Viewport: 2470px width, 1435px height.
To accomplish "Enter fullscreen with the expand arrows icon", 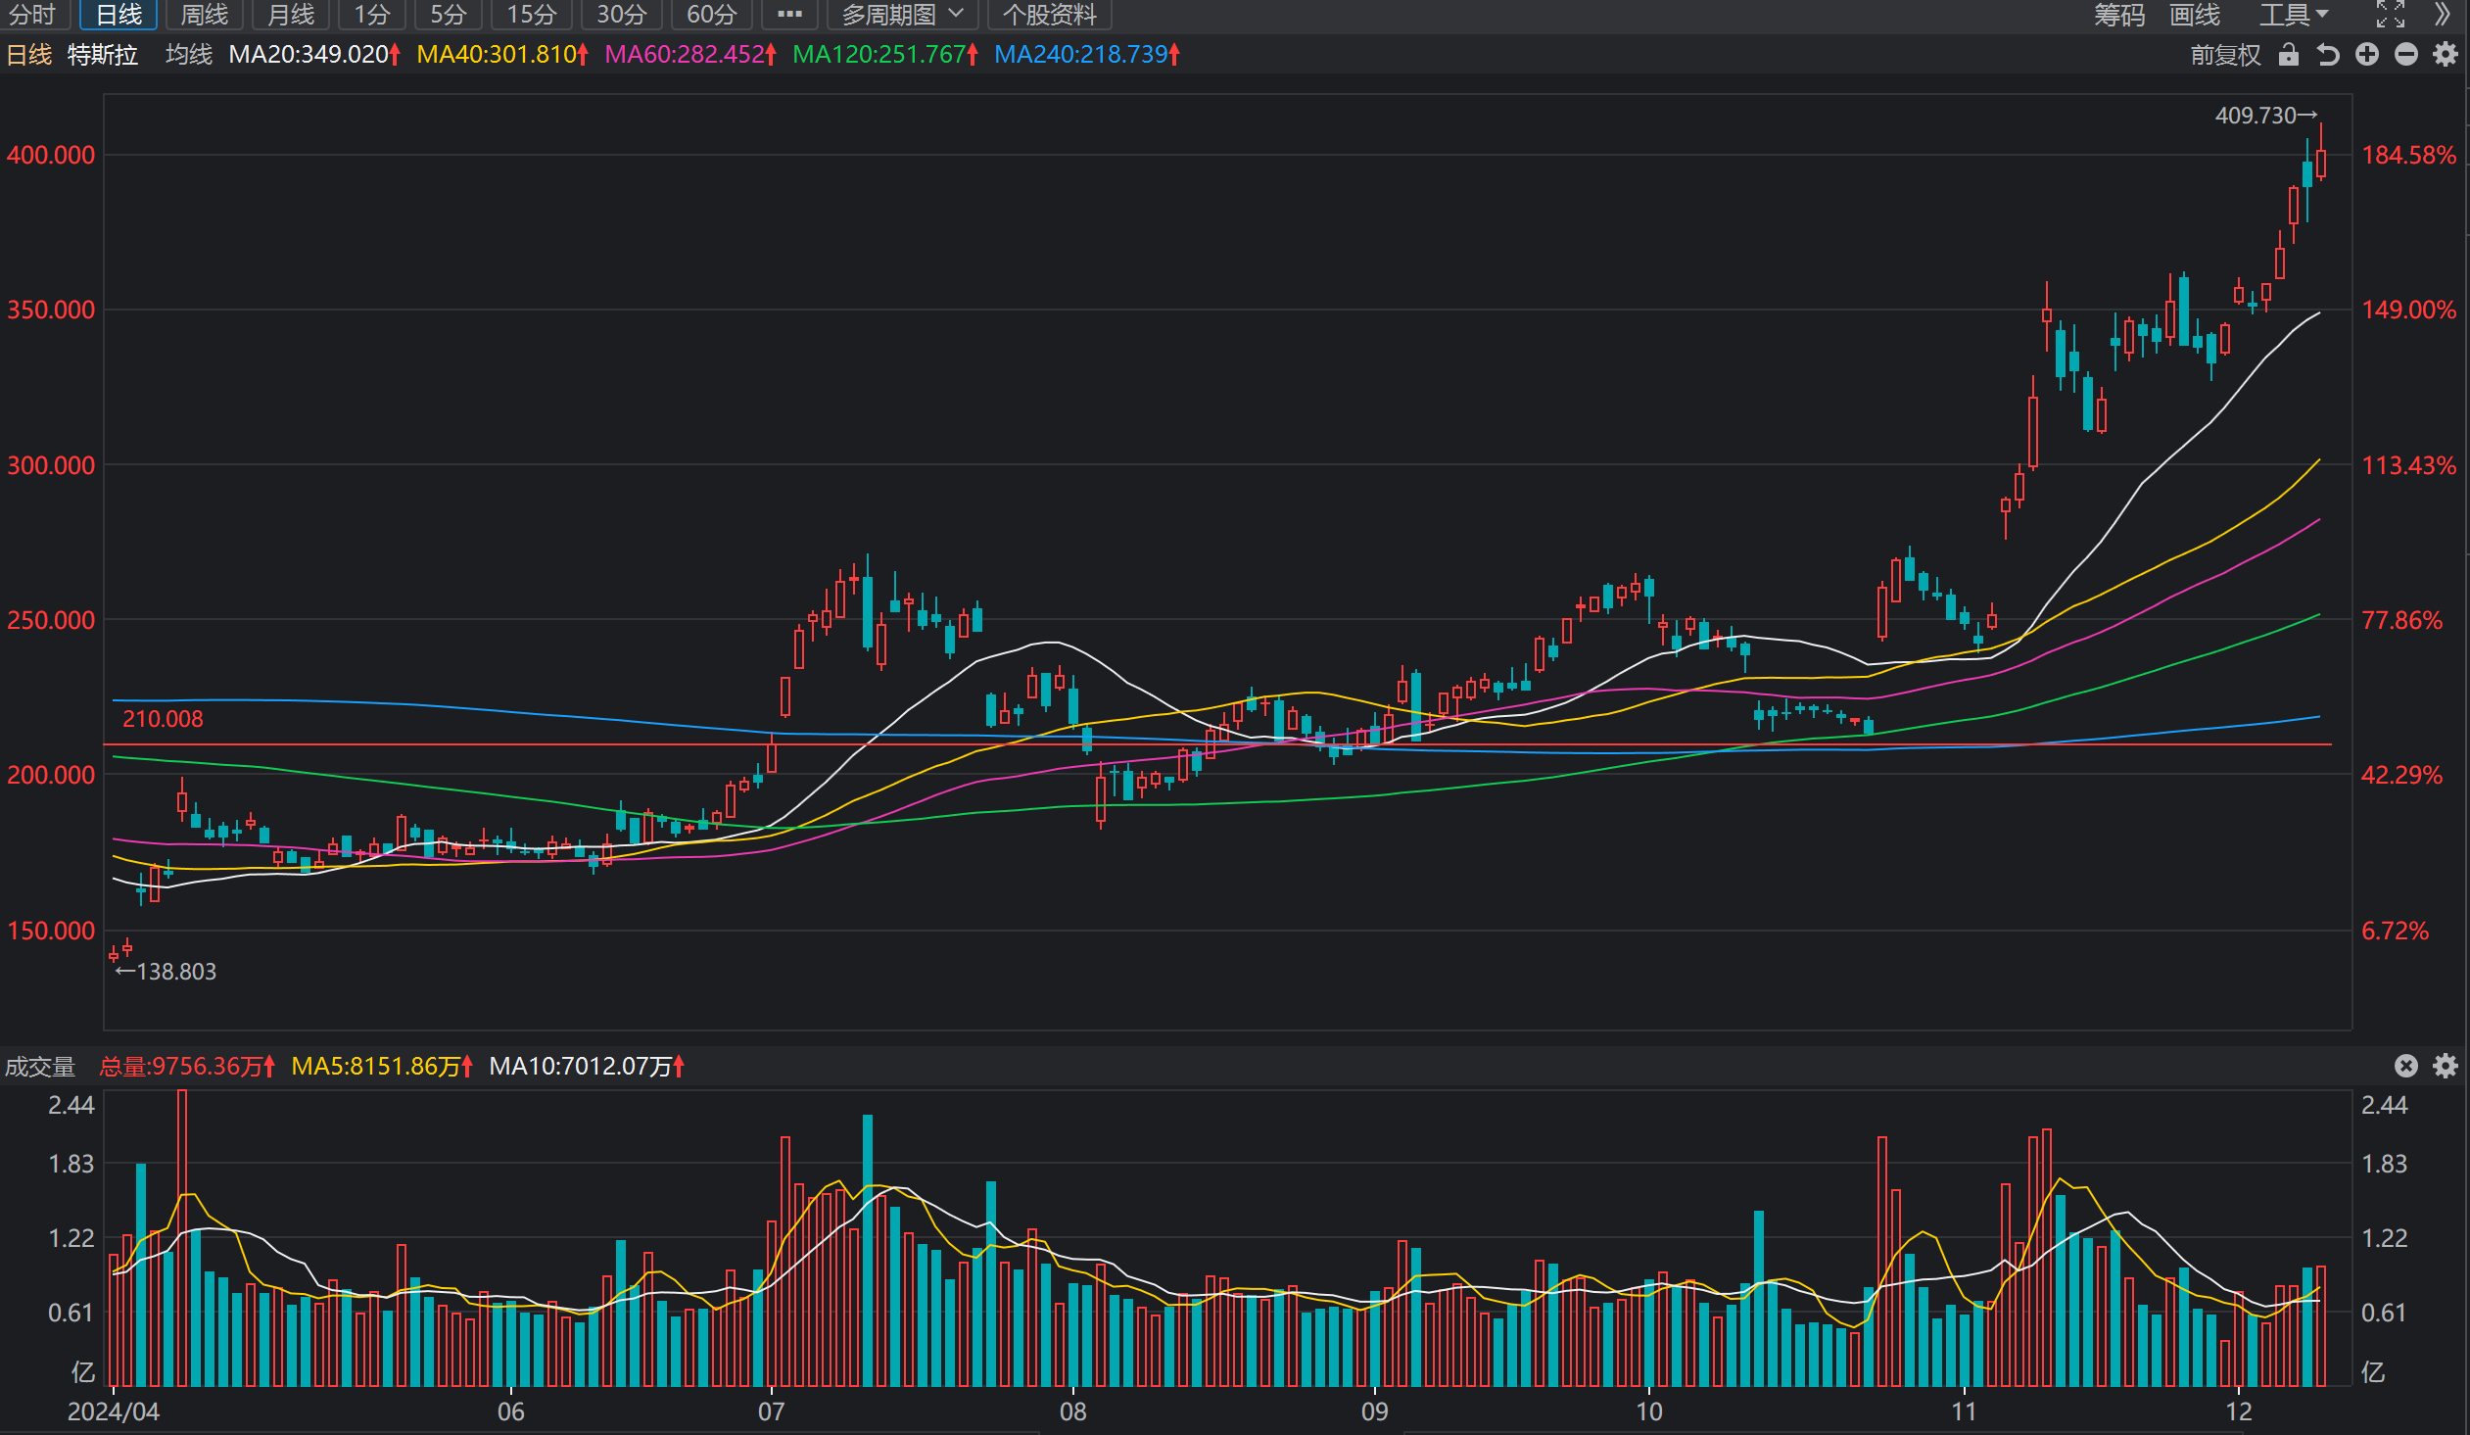I will pyautogui.click(x=2391, y=14).
